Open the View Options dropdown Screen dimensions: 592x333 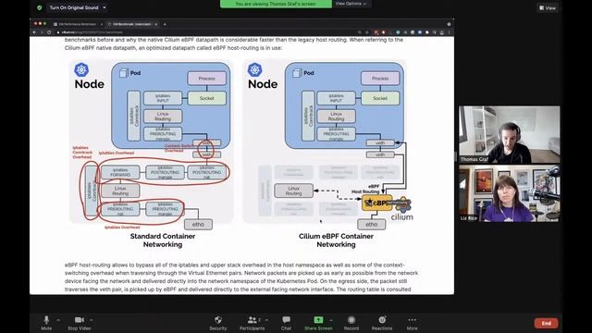click(x=351, y=4)
